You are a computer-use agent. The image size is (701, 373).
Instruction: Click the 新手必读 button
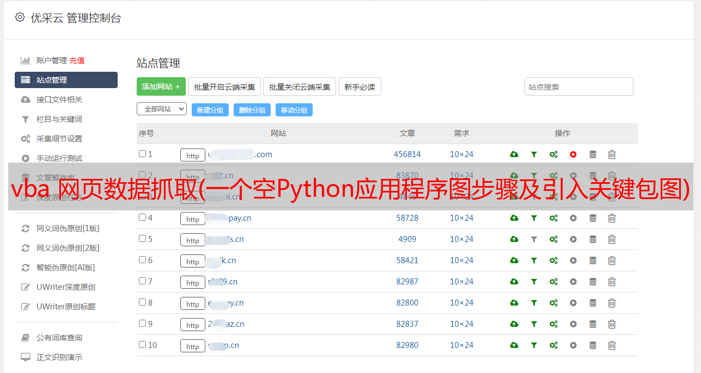click(359, 86)
